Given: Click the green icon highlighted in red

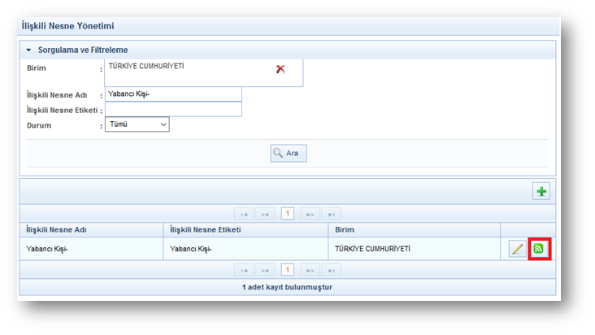Looking at the screenshot, I should [540, 249].
